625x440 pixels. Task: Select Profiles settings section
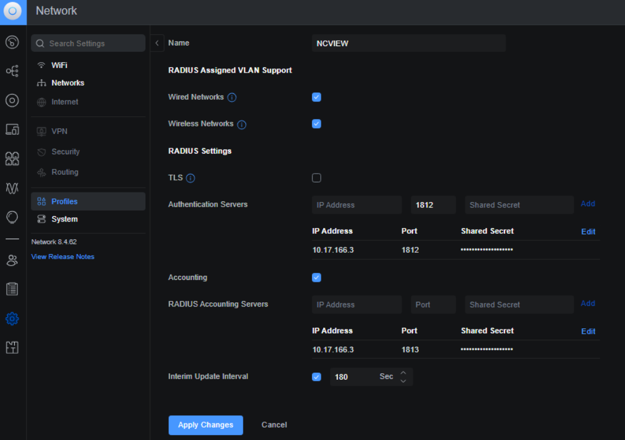click(88, 201)
